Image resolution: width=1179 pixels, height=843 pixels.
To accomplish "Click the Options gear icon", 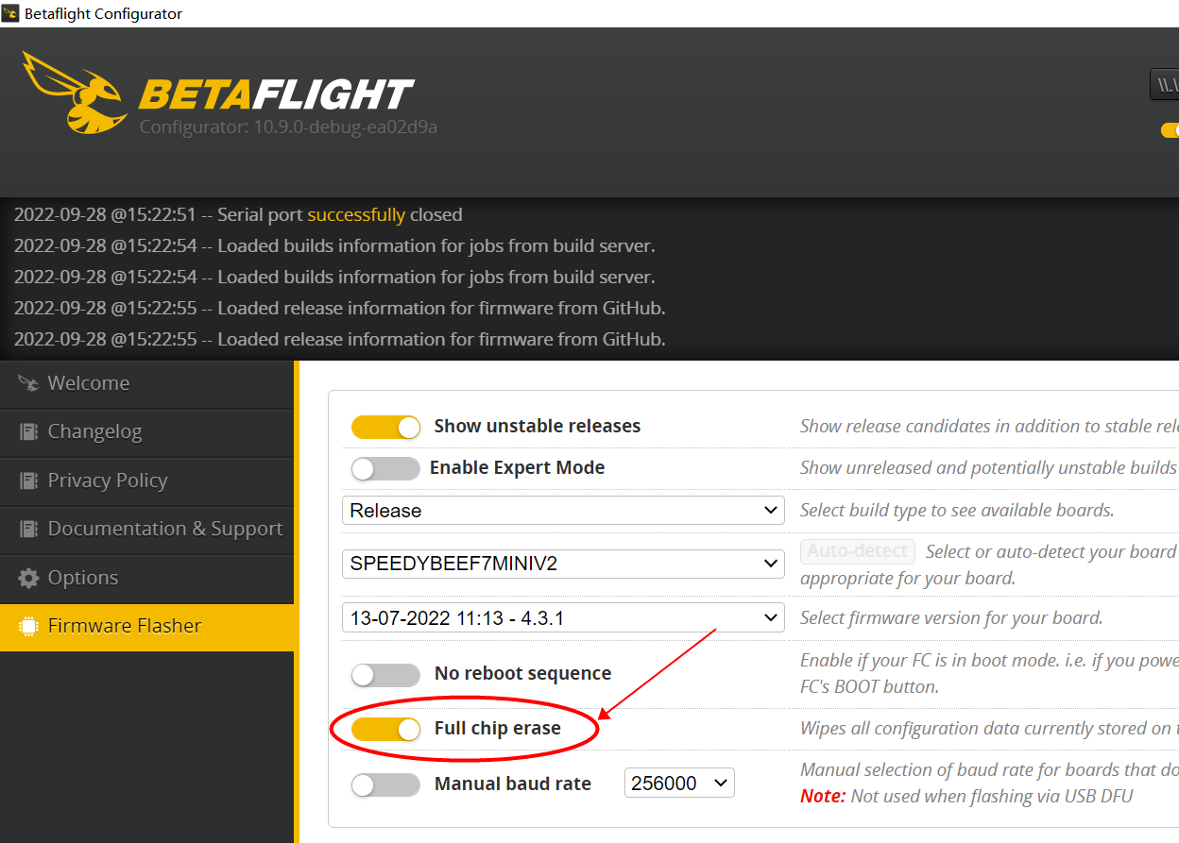I will (x=28, y=578).
